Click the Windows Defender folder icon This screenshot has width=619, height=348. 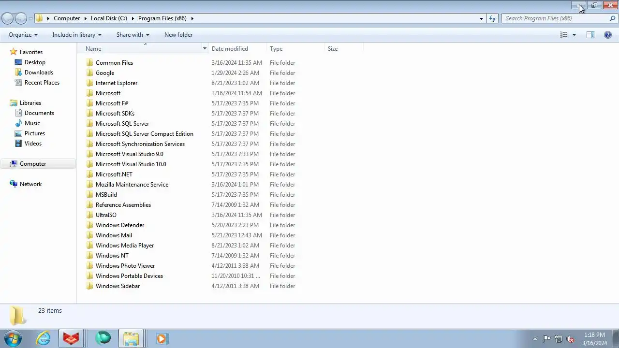click(89, 225)
